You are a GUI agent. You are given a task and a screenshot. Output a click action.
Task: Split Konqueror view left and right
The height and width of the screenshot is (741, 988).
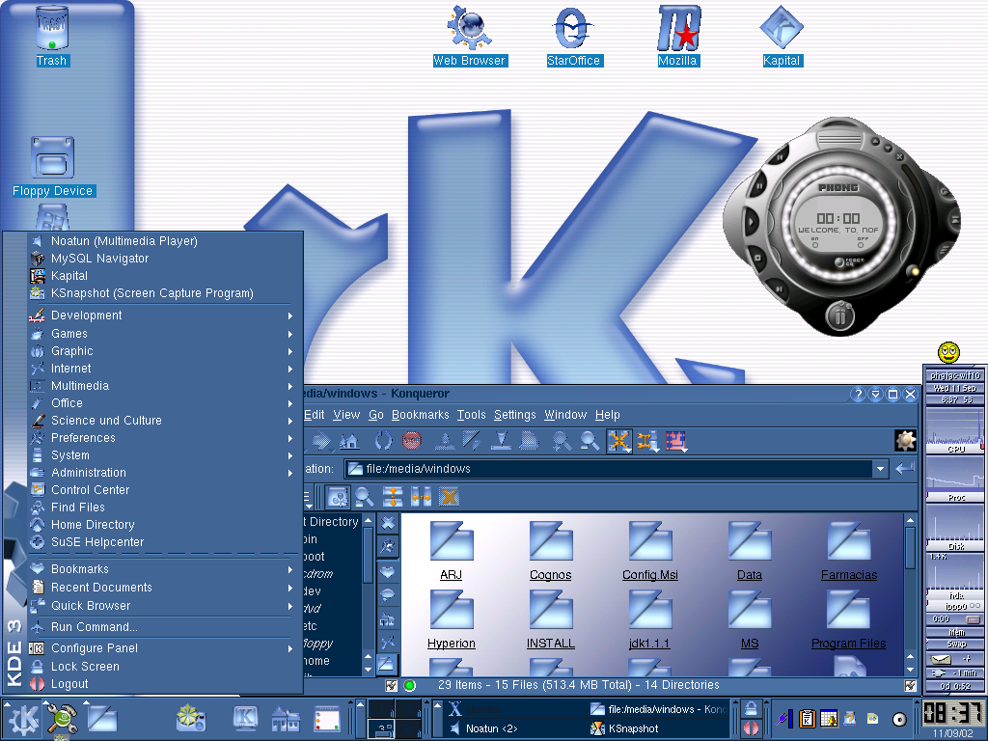tap(421, 497)
